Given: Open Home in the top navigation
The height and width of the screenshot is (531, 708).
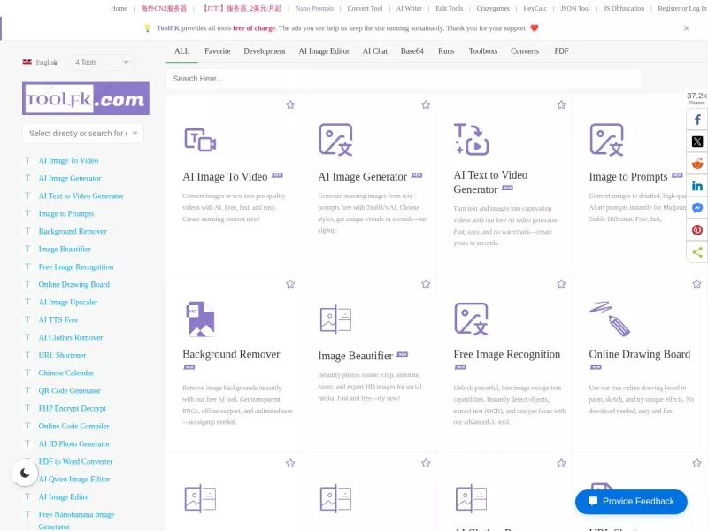Looking at the screenshot, I should click(119, 8).
